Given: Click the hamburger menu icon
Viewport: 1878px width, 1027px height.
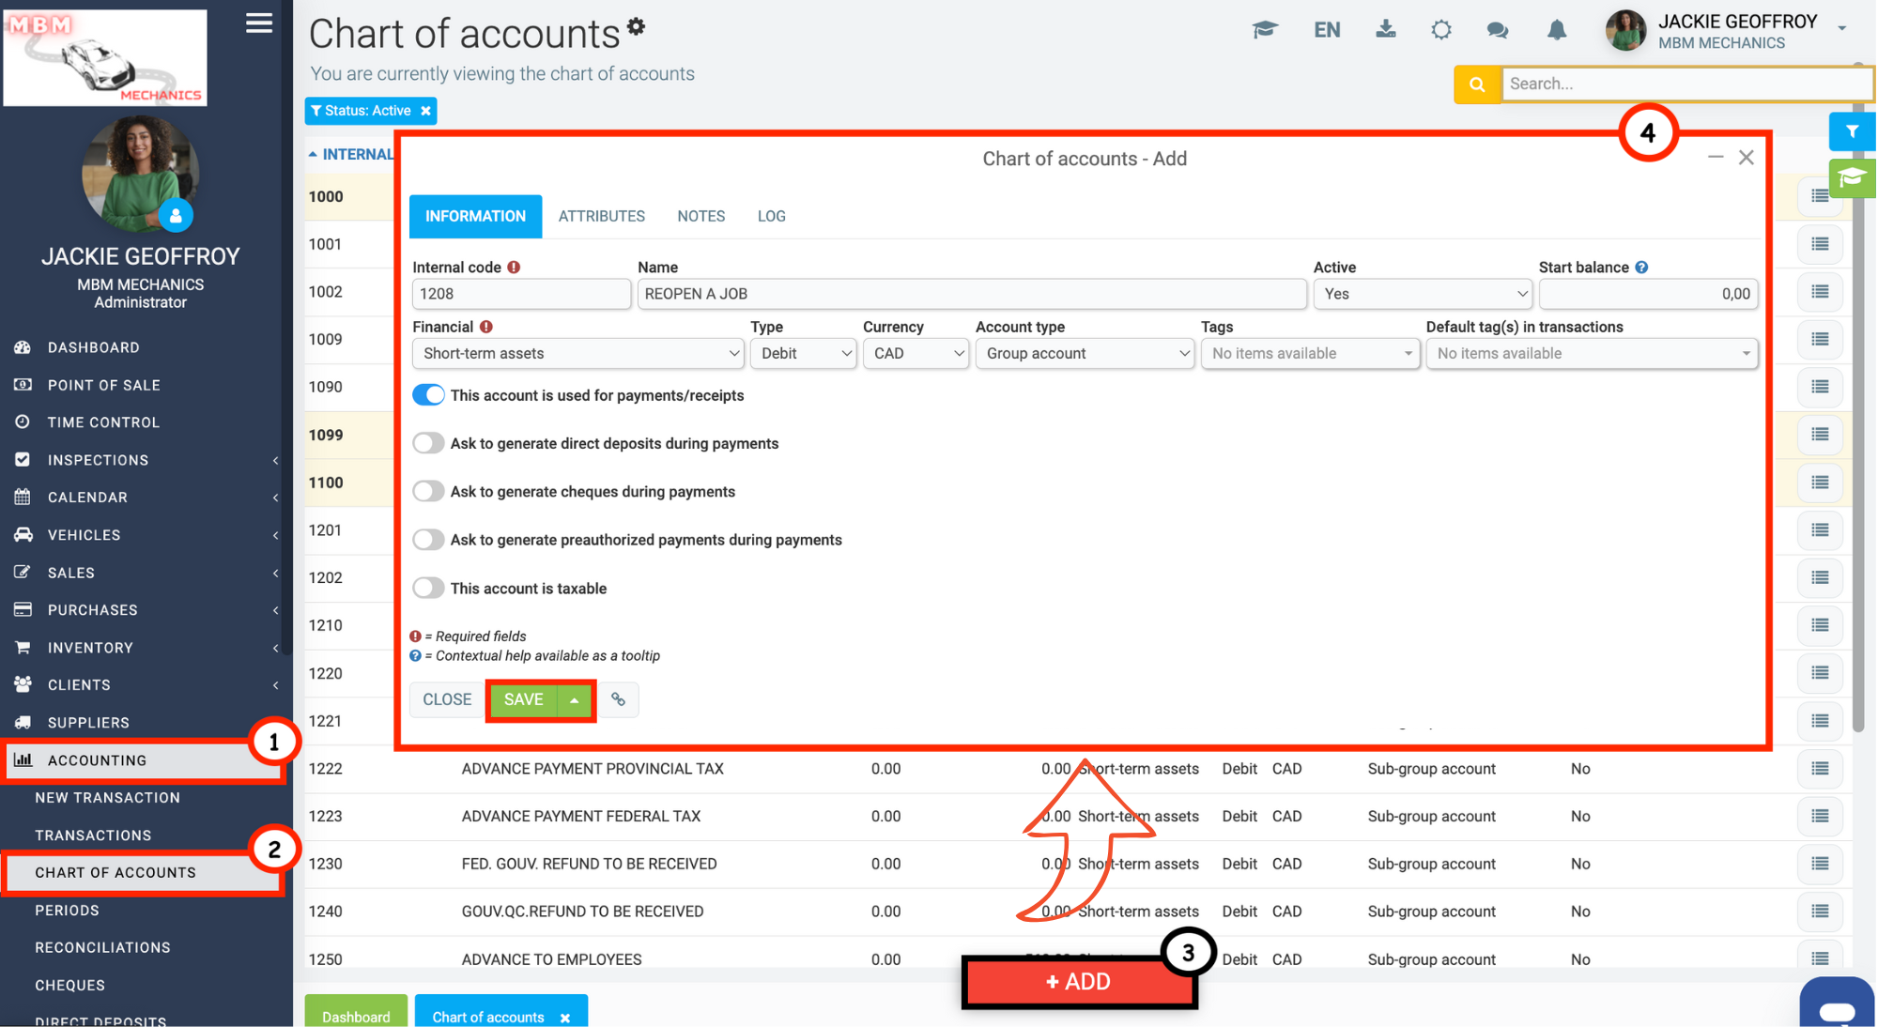Looking at the screenshot, I should tap(259, 23).
